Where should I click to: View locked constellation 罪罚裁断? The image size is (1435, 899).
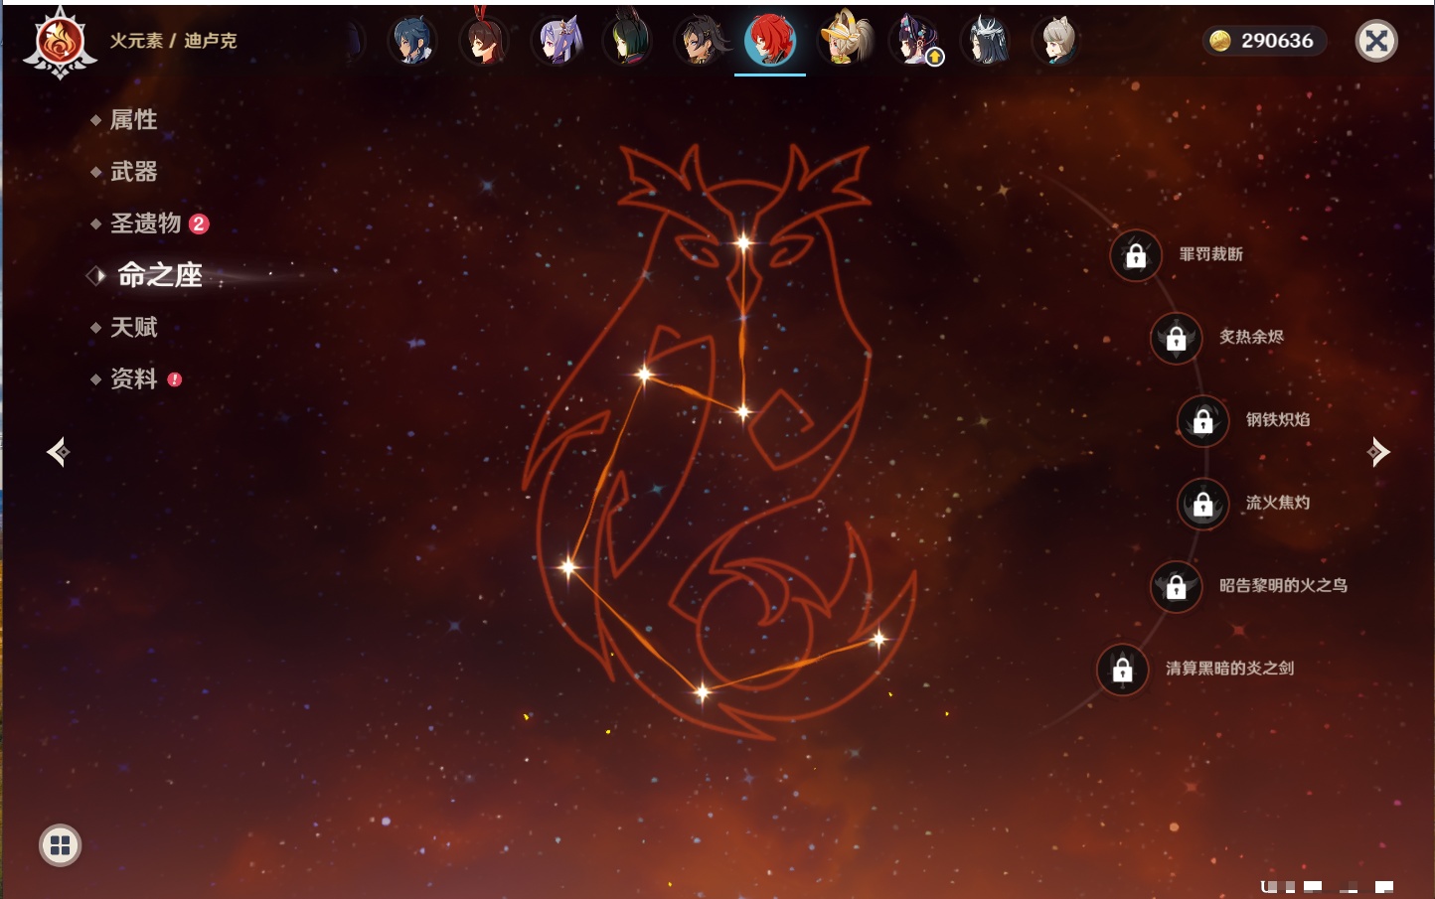pyautogui.click(x=1136, y=255)
